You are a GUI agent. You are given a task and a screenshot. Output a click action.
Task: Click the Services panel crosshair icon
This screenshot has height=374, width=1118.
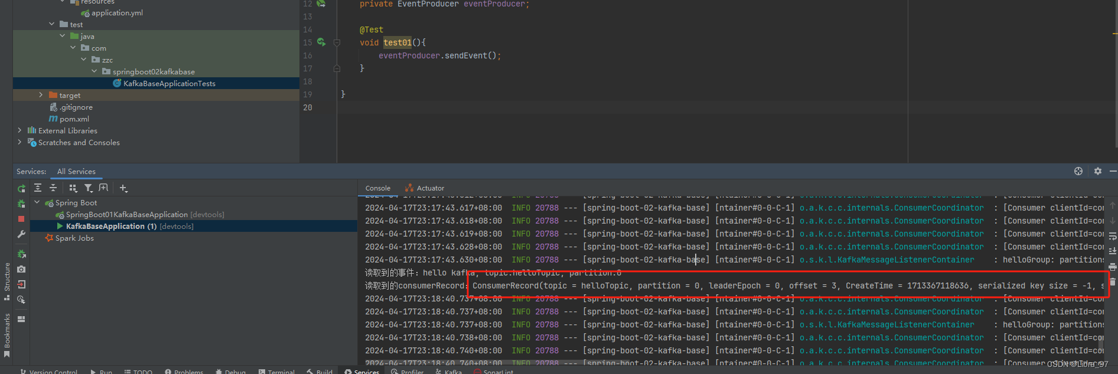coord(1078,171)
